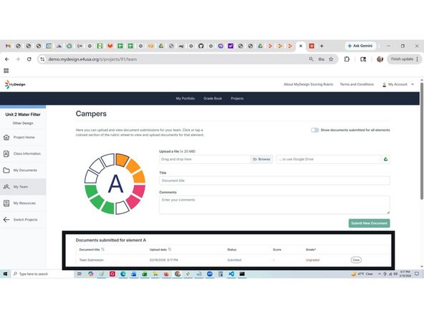The width and height of the screenshot is (424, 318).
Task: Click the Switch Projects back arrow
Action: click(6, 220)
